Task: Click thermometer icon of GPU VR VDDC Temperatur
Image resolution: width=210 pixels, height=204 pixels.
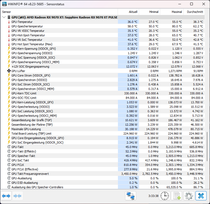Action: pos(9,31)
